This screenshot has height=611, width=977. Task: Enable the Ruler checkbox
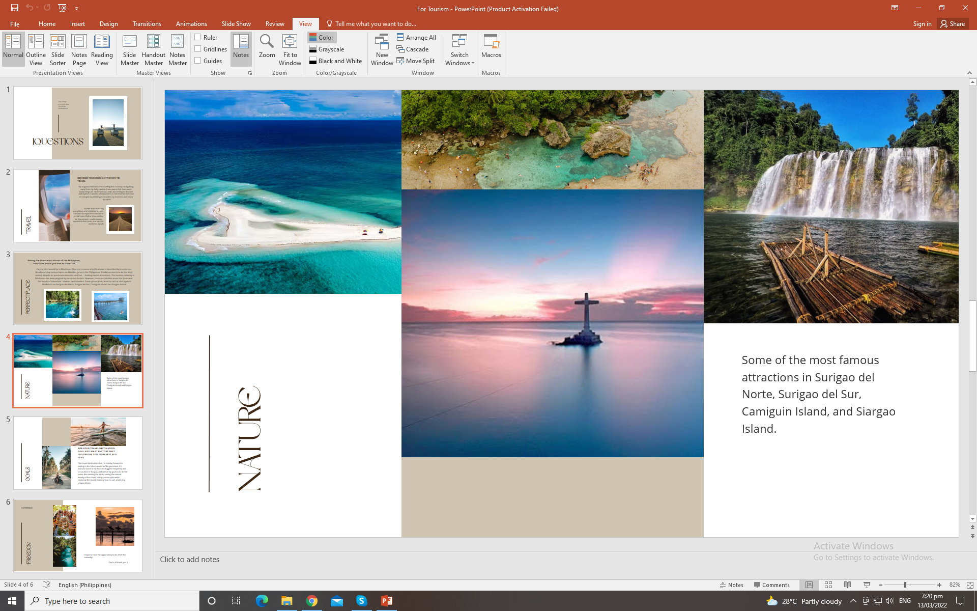click(198, 37)
